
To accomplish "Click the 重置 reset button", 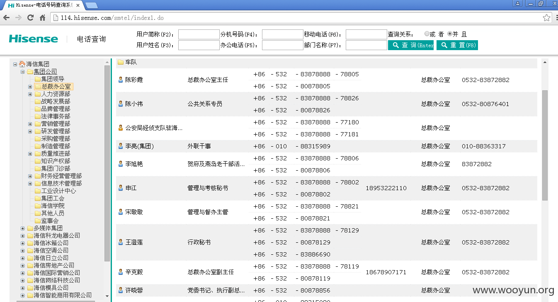I will 458,45.
